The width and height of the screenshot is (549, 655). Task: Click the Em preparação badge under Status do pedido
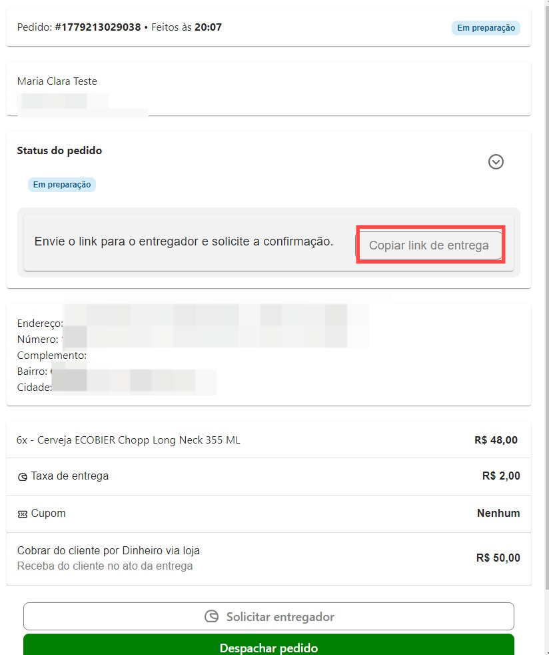click(62, 185)
